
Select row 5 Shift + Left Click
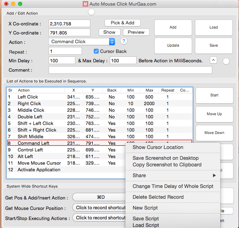tap(100, 123)
